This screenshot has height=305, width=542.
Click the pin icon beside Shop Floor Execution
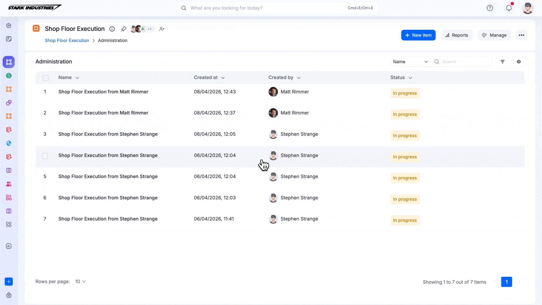coord(123,29)
